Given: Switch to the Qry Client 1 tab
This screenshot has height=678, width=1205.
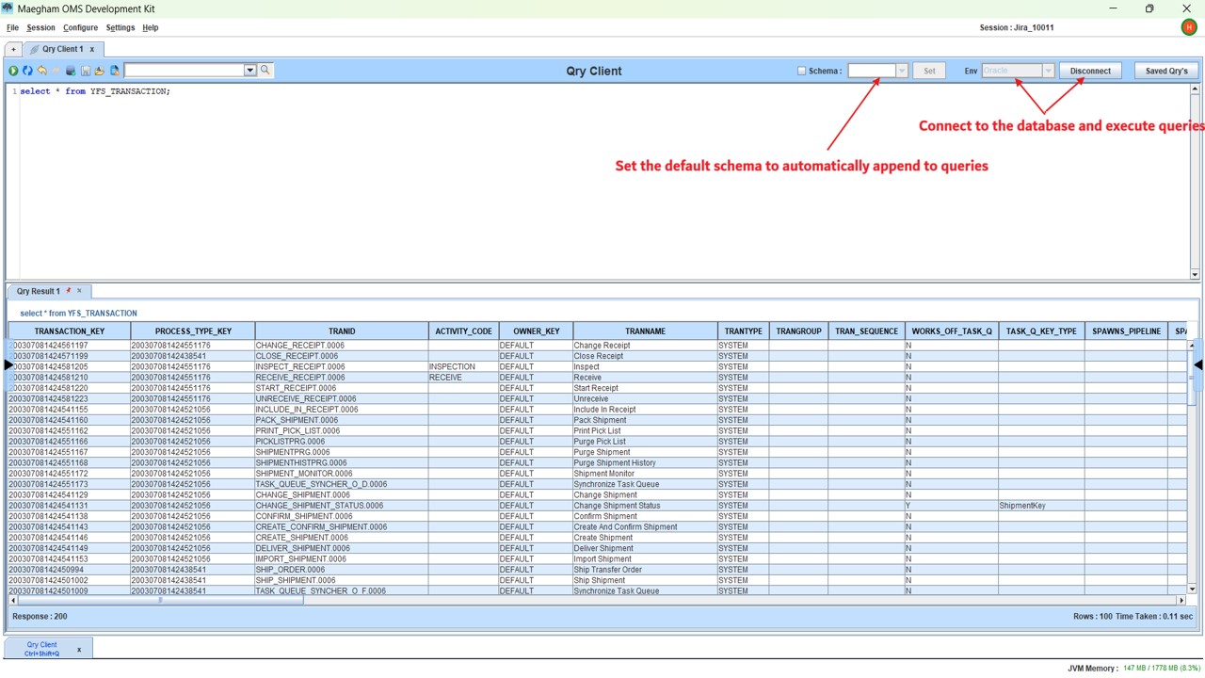Looking at the screenshot, I should point(60,48).
